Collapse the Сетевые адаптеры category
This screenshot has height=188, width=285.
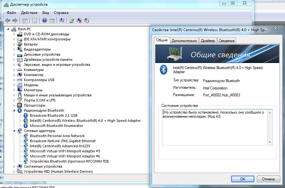pyautogui.click(x=14, y=131)
